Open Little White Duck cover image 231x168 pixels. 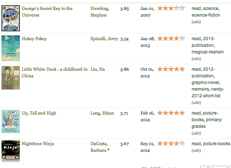pyautogui.click(x=11, y=78)
